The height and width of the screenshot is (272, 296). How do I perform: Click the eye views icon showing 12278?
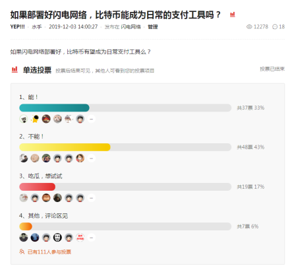coord(249,26)
